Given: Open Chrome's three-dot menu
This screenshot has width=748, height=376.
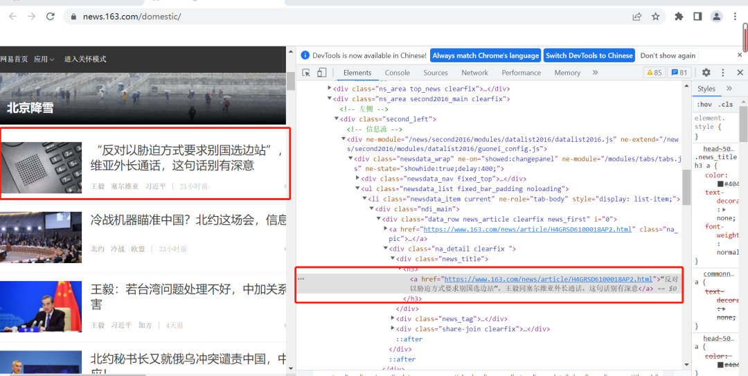Looking at the screenshot, I should pos(735,17).
